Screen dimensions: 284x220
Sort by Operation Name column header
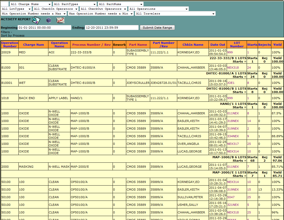click(x=59, y=44)
